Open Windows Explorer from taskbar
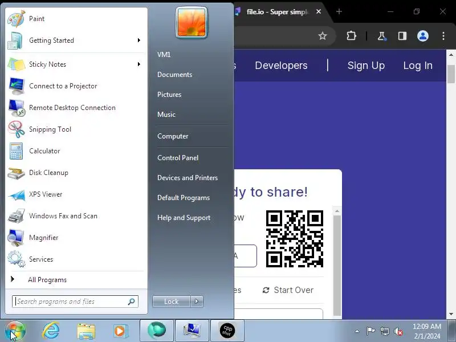The height and width of the screenshot is (342, 456). coord(86,331)
